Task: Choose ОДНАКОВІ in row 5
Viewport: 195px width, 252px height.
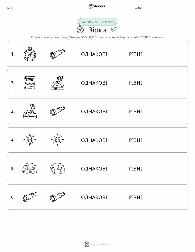Action: point(94,169)
